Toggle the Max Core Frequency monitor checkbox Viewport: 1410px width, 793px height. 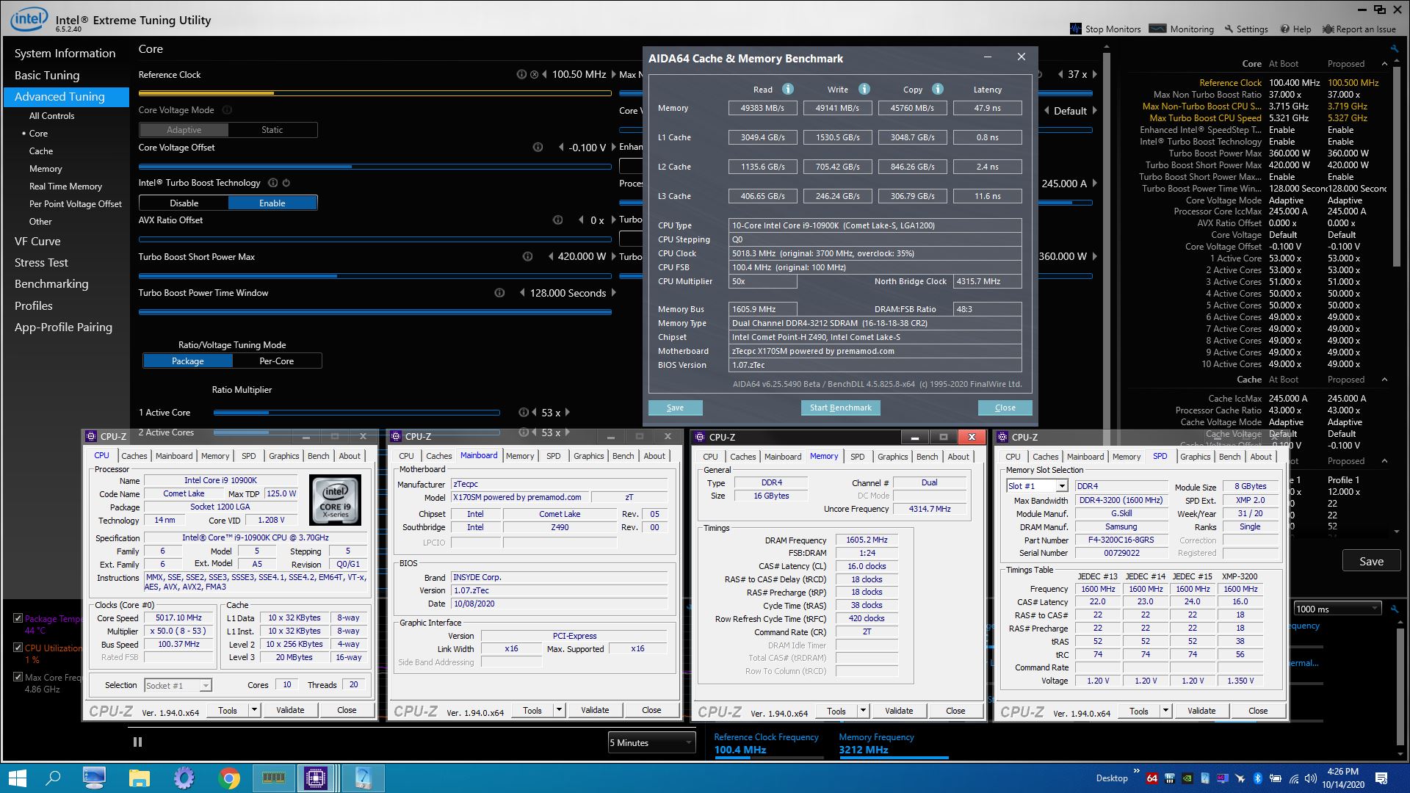click(x=18, y=676)
